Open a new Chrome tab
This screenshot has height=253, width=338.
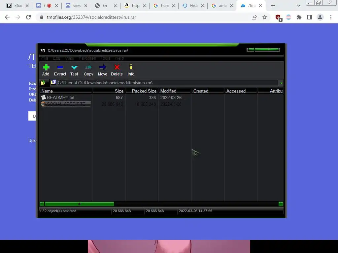[x=273, y=6]
